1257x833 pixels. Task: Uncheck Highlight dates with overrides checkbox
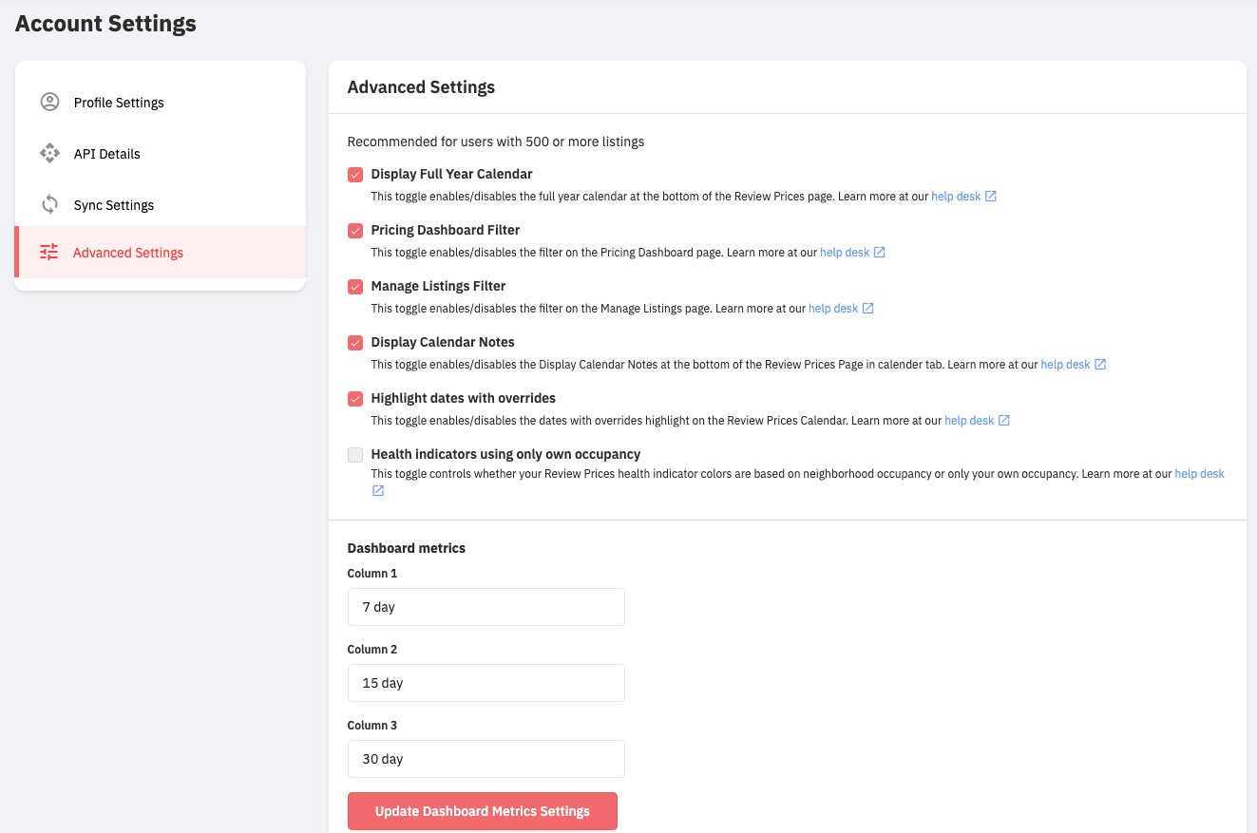point(355,399)
